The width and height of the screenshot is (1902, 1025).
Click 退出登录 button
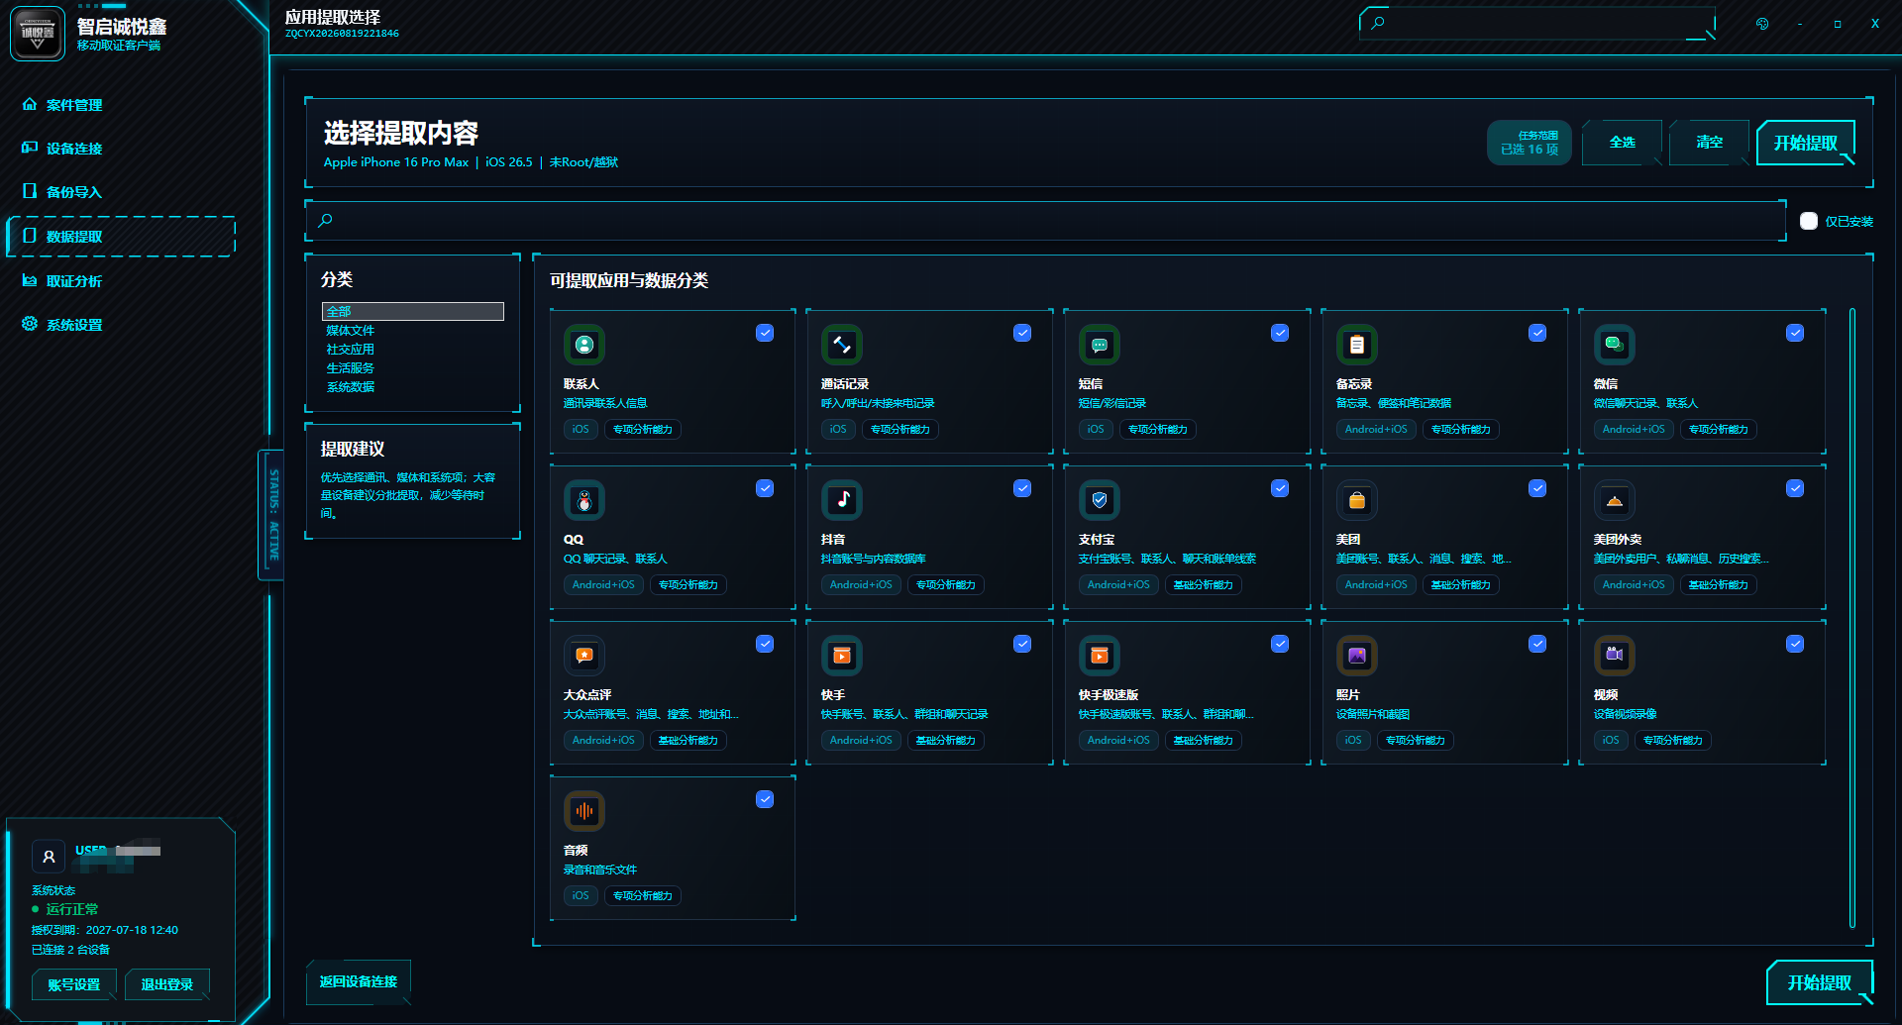coord(167,984)
